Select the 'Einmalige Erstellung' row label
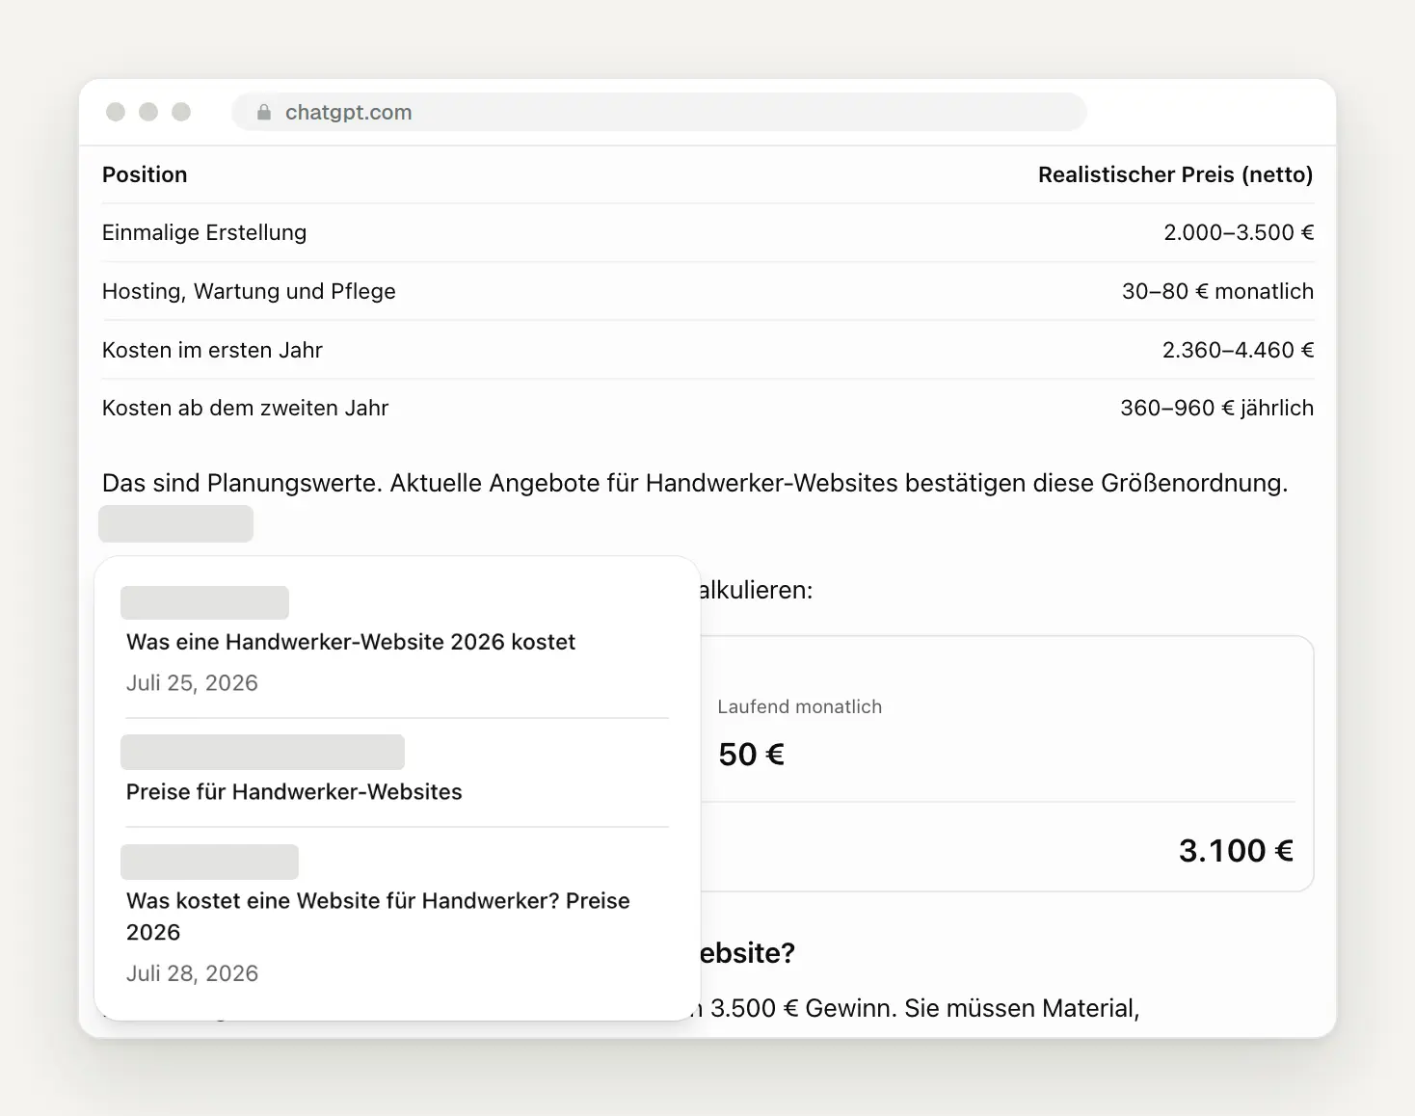 204,232
